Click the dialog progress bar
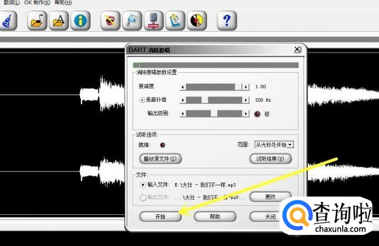379x246 pixels. pyautogui.click(x=216, y=65)
